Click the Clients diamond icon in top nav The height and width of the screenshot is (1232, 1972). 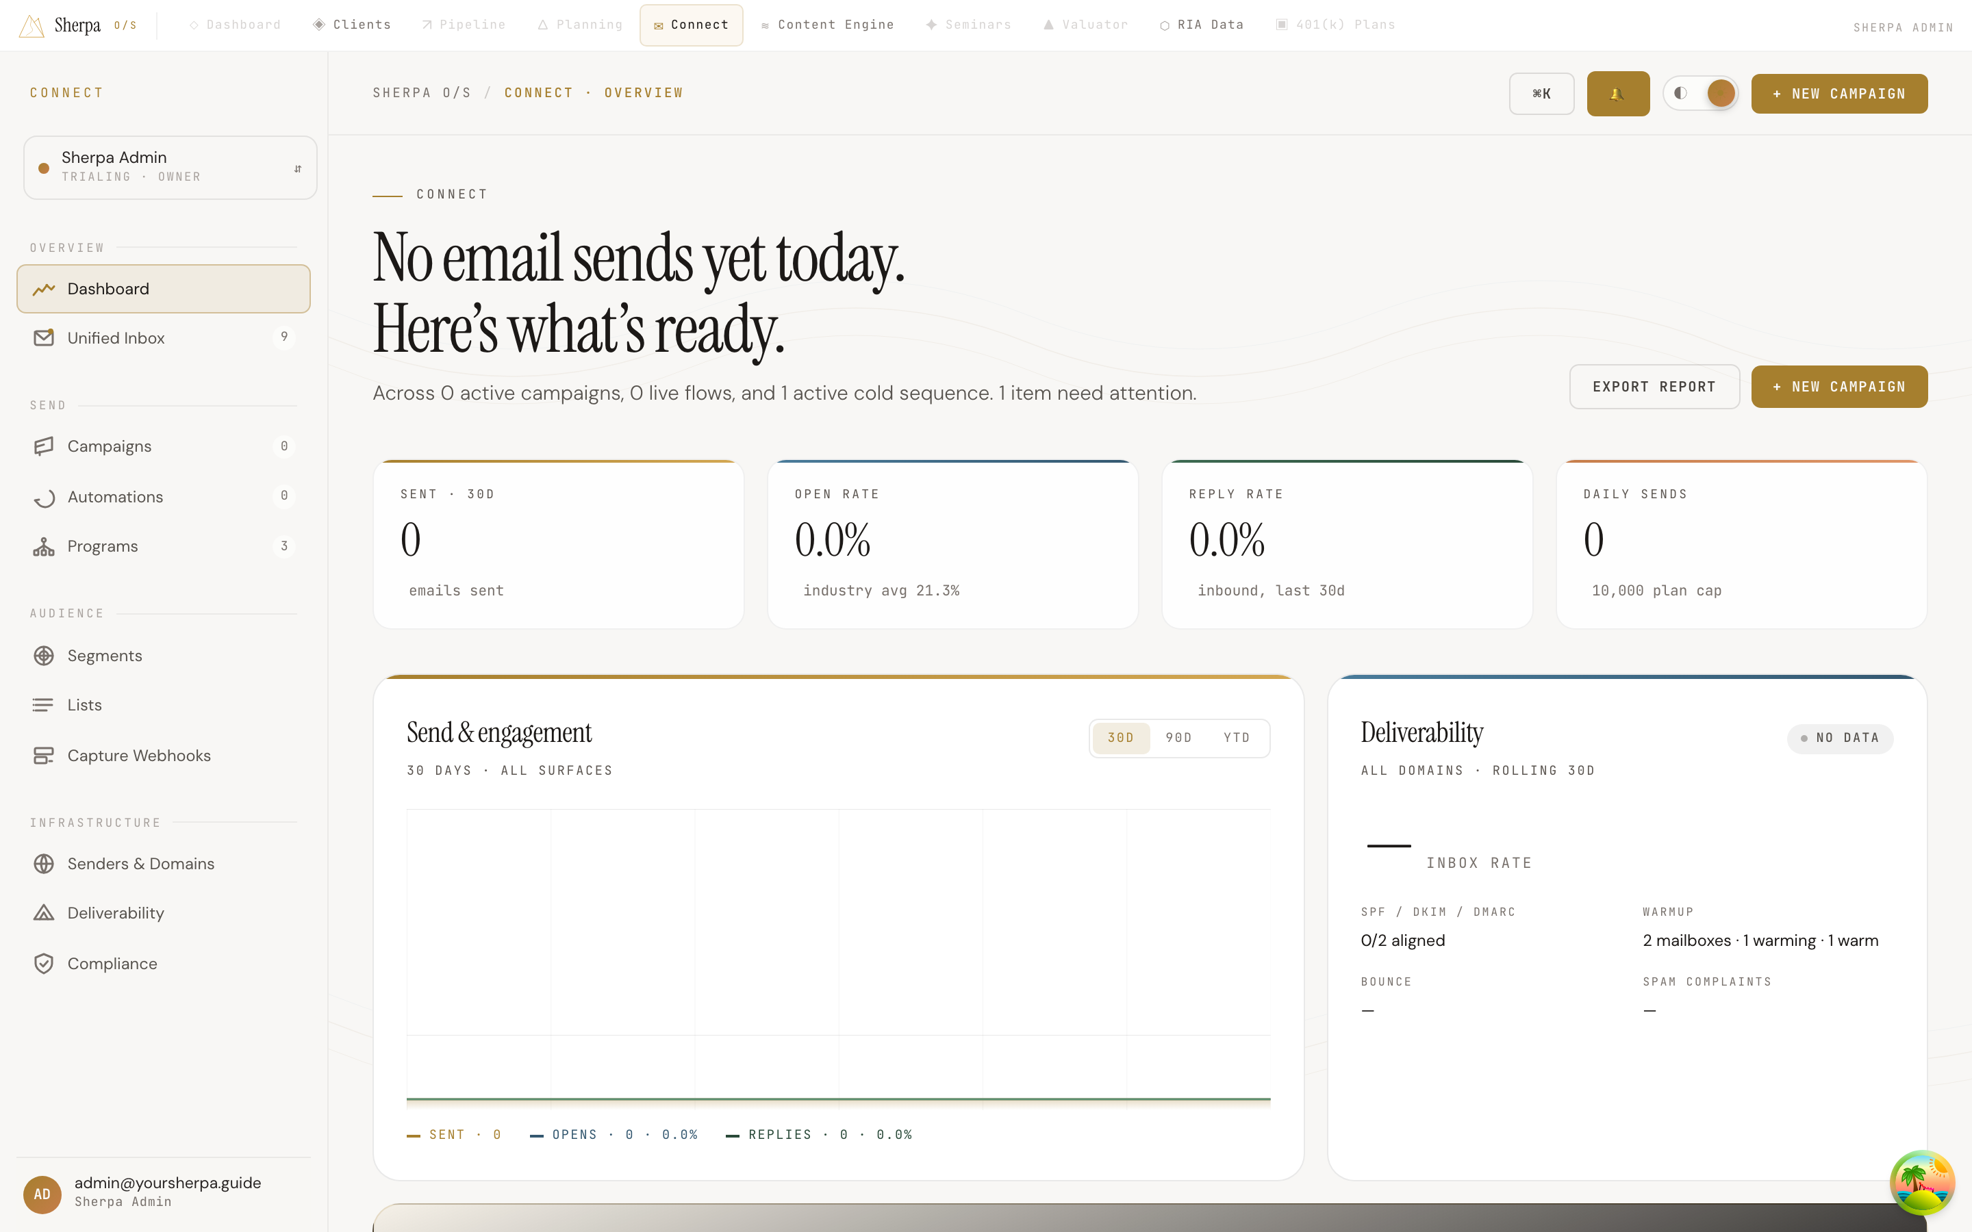click(x=320, y=25)
